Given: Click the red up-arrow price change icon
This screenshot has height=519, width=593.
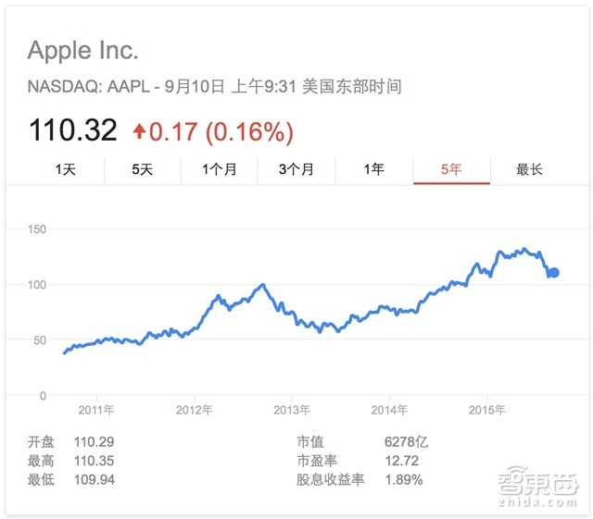Looking at the screenshot, I should tap(139, 131).
